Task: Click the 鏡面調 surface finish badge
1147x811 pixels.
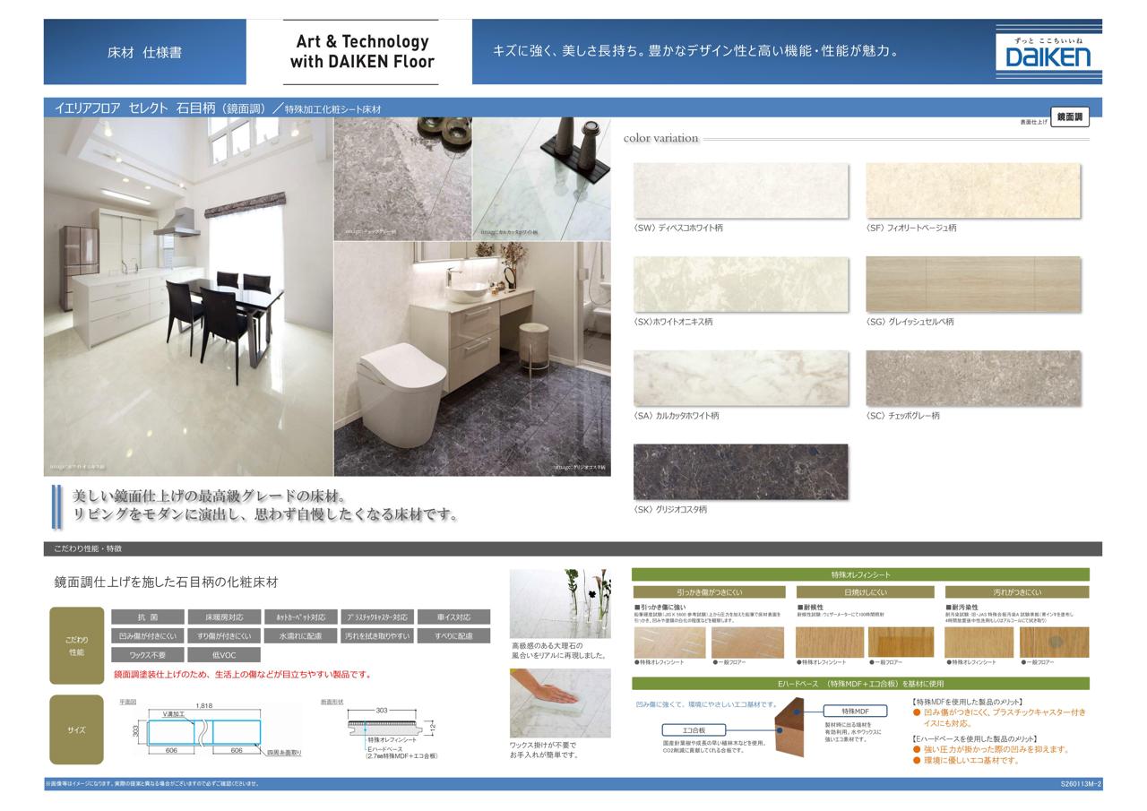Action: (x=1069, y=117)
